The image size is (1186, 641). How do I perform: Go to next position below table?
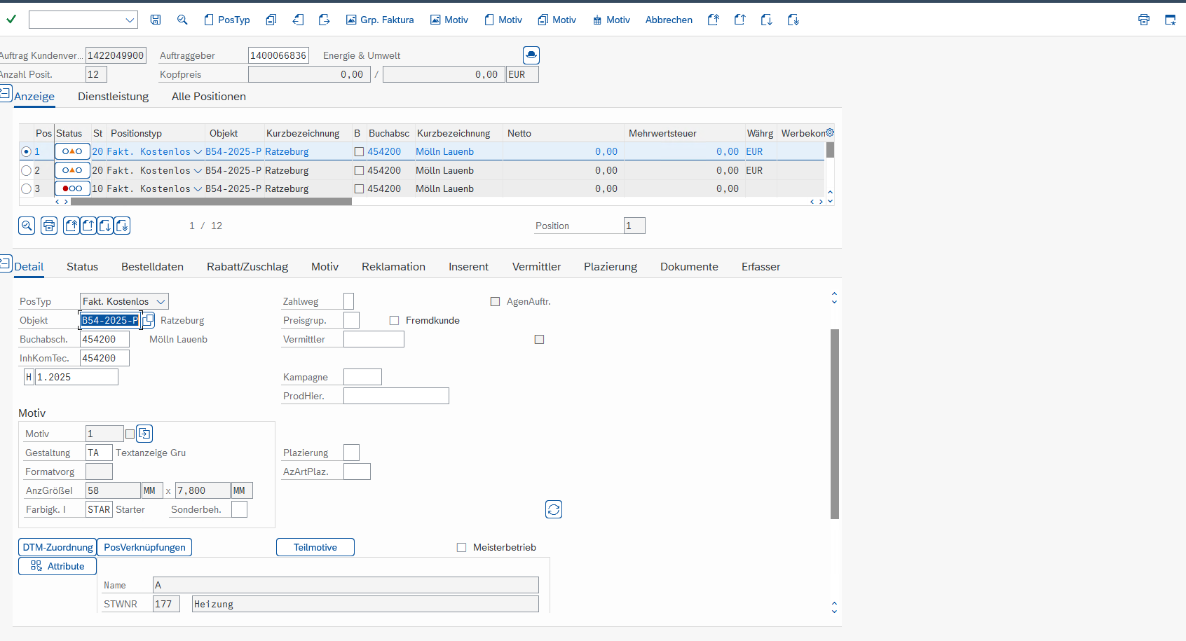(105, 226)
